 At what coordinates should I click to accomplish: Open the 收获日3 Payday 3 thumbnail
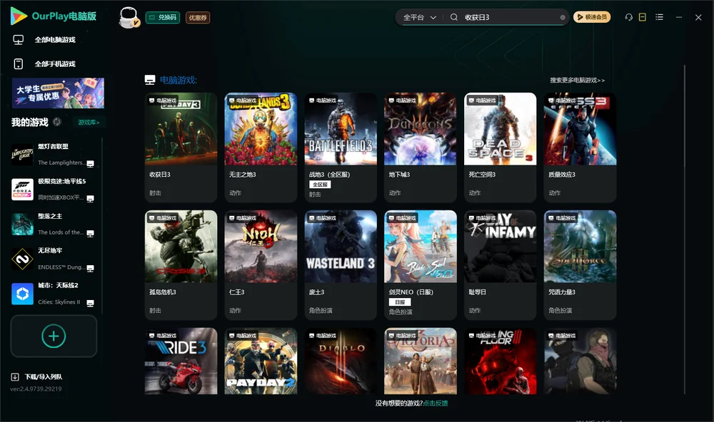click(x=181, y=129)
